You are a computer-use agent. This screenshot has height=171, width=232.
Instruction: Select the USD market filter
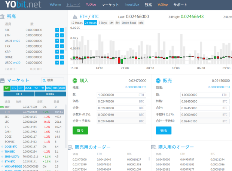tap(49, 88)
